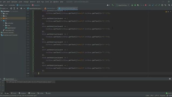Open the TODO tool window

pyautogui.click(x=13, y=93)
